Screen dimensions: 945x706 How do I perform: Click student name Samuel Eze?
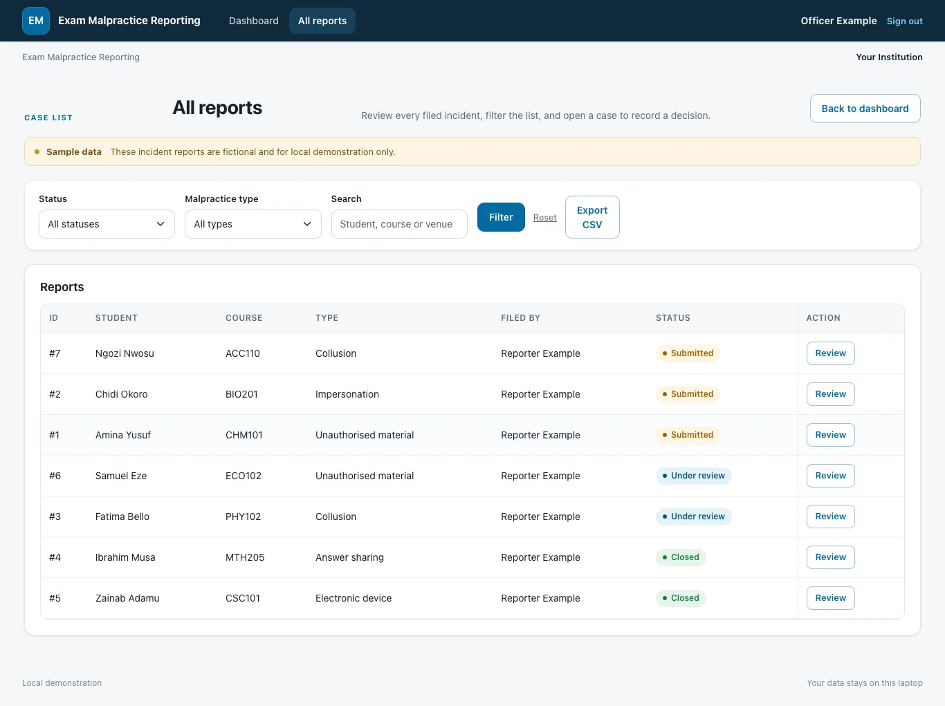click(x=121, y=476)
